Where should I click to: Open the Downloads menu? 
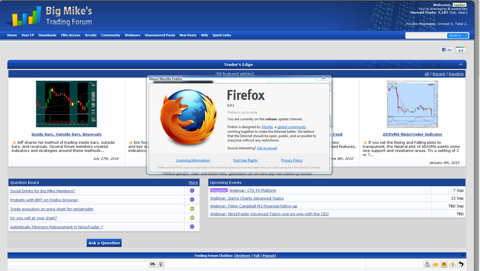pyautogui.click(x=47, y=35)
